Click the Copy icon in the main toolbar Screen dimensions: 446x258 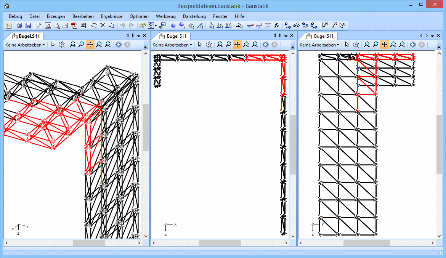(x=111, y=26)
